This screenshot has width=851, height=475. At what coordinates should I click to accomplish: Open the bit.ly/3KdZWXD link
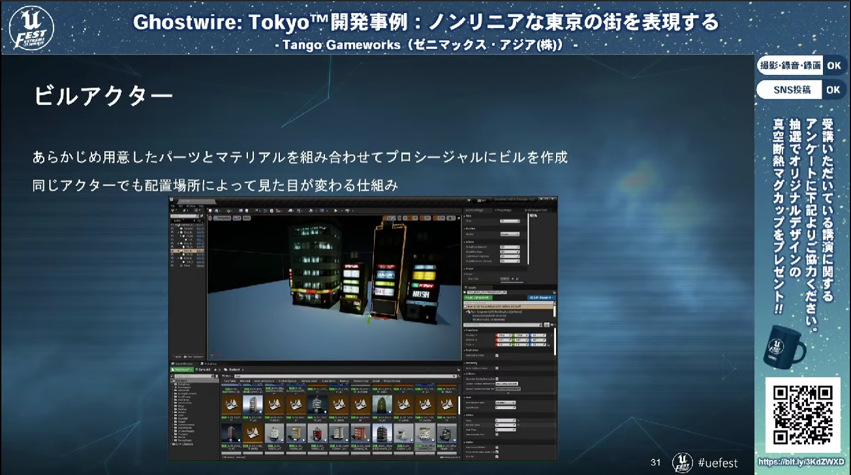(x=802, y=461)
